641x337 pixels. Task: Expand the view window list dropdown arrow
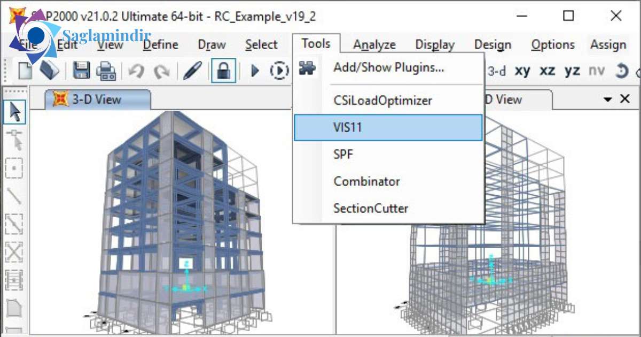point(607,99)
